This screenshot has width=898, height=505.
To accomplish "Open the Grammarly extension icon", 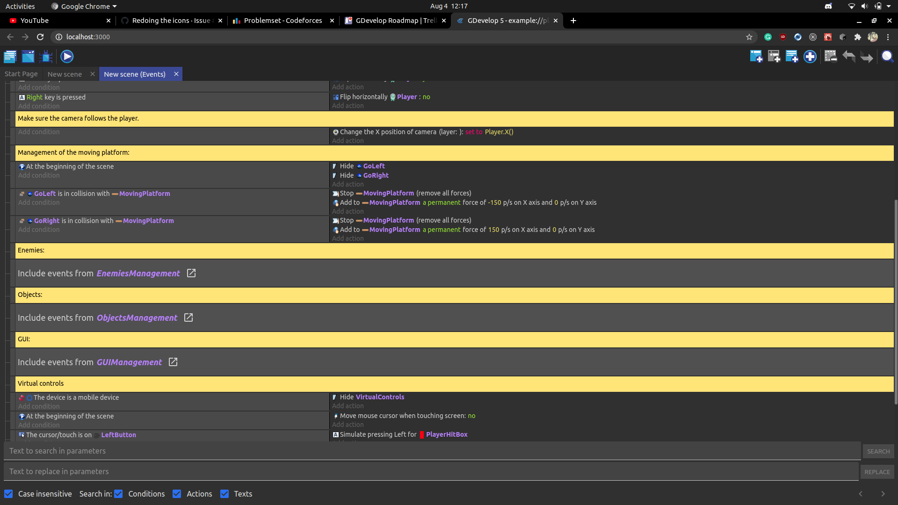I will pyautogui.click(x=768, y=37).
